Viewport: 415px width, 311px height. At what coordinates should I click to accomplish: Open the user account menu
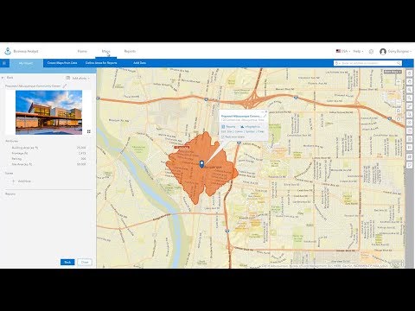(x=399, y=51)
